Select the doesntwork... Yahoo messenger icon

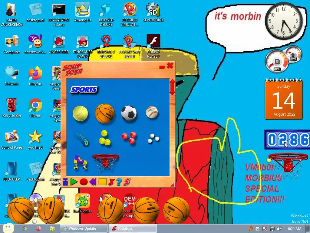pos(35,44)
